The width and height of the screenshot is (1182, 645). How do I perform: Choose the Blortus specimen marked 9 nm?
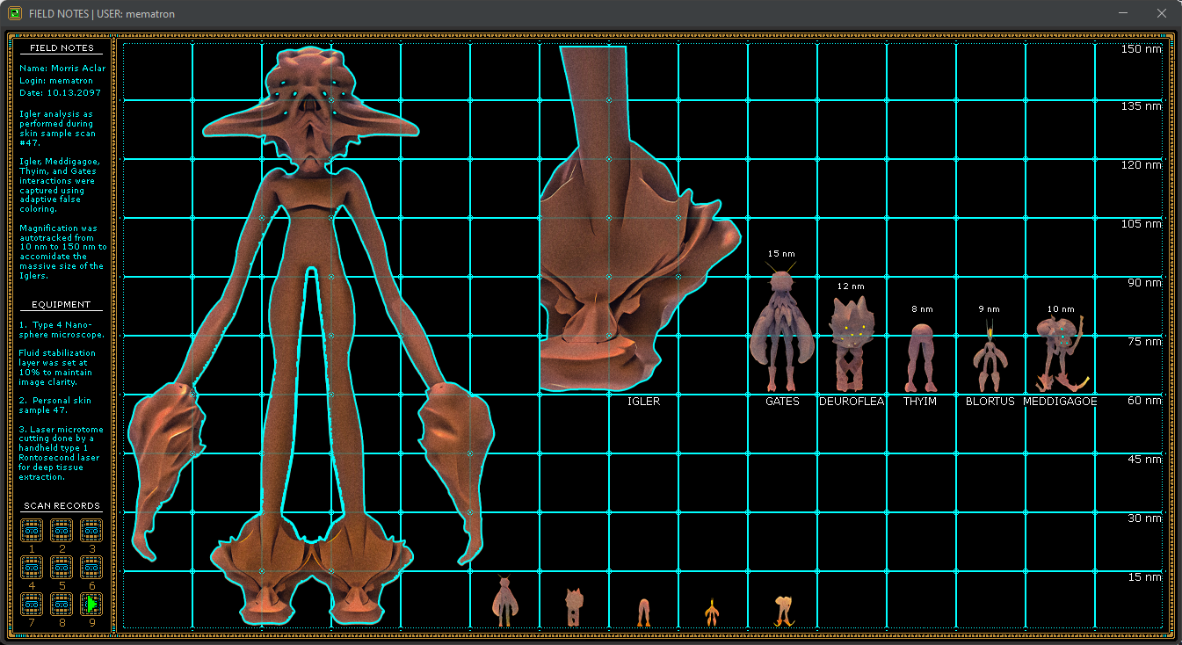[990, 359]
